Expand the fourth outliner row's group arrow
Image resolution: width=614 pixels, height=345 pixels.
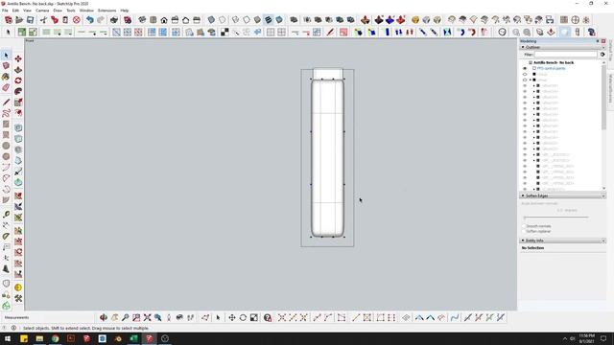tap(534, 85)
